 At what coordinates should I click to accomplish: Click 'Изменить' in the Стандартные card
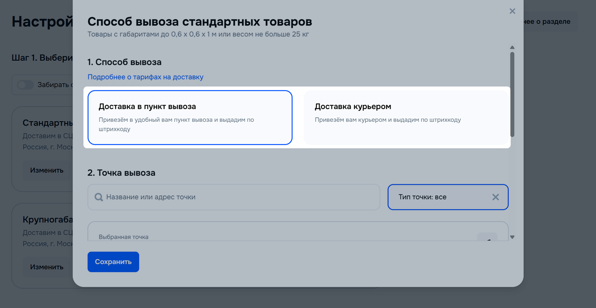click(x=46, y=170)
